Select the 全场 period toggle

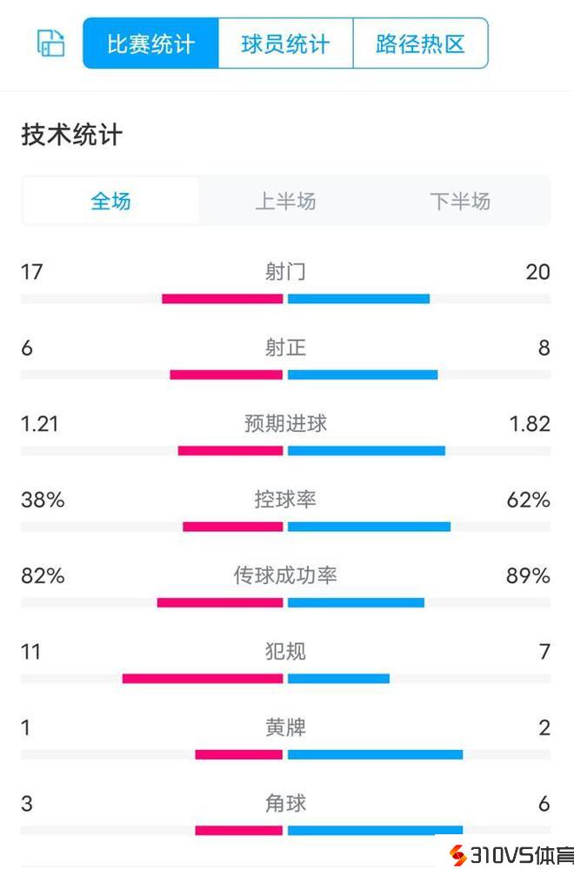110,202
